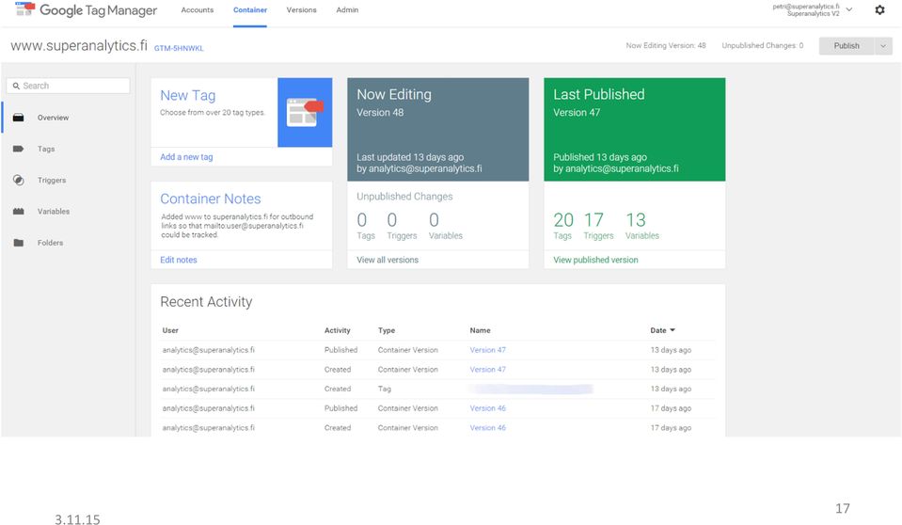Click the New Tag blue tile icon

tap(305, 112)
